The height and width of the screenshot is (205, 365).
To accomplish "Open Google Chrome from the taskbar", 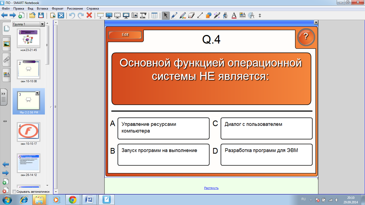I will (x=73, y=200).
